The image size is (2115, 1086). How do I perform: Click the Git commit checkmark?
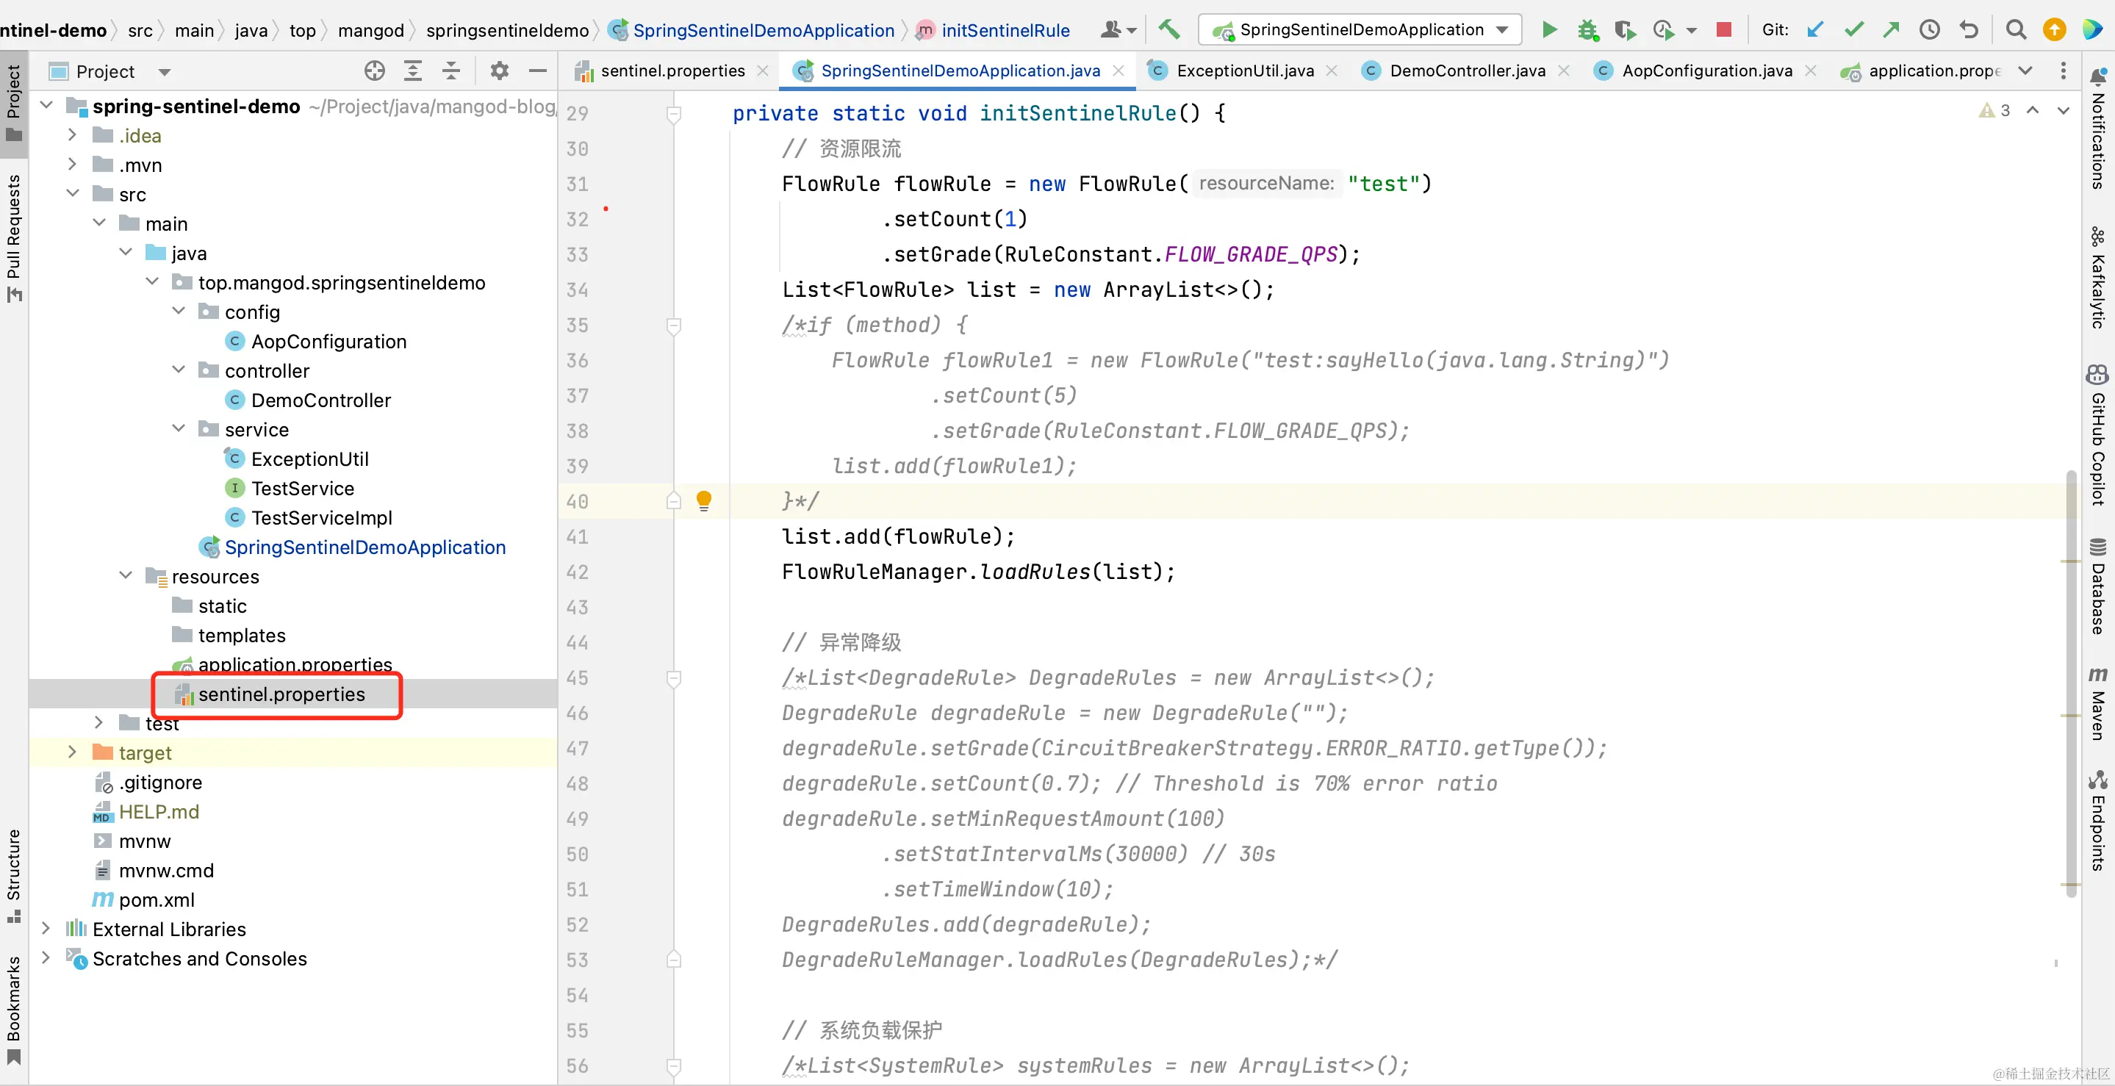tap(1853, 30)
